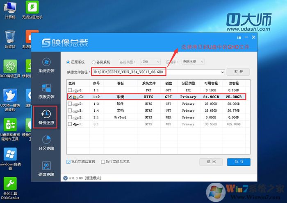Click the 备份还原 sidebar icon

[46, 117]
